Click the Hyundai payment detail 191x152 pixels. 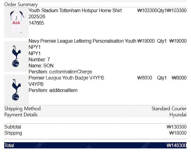tap(178, 115)
